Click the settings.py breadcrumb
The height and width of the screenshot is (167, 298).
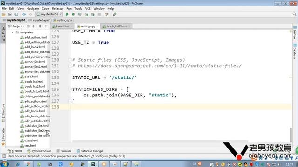click(x=62, y=20)
